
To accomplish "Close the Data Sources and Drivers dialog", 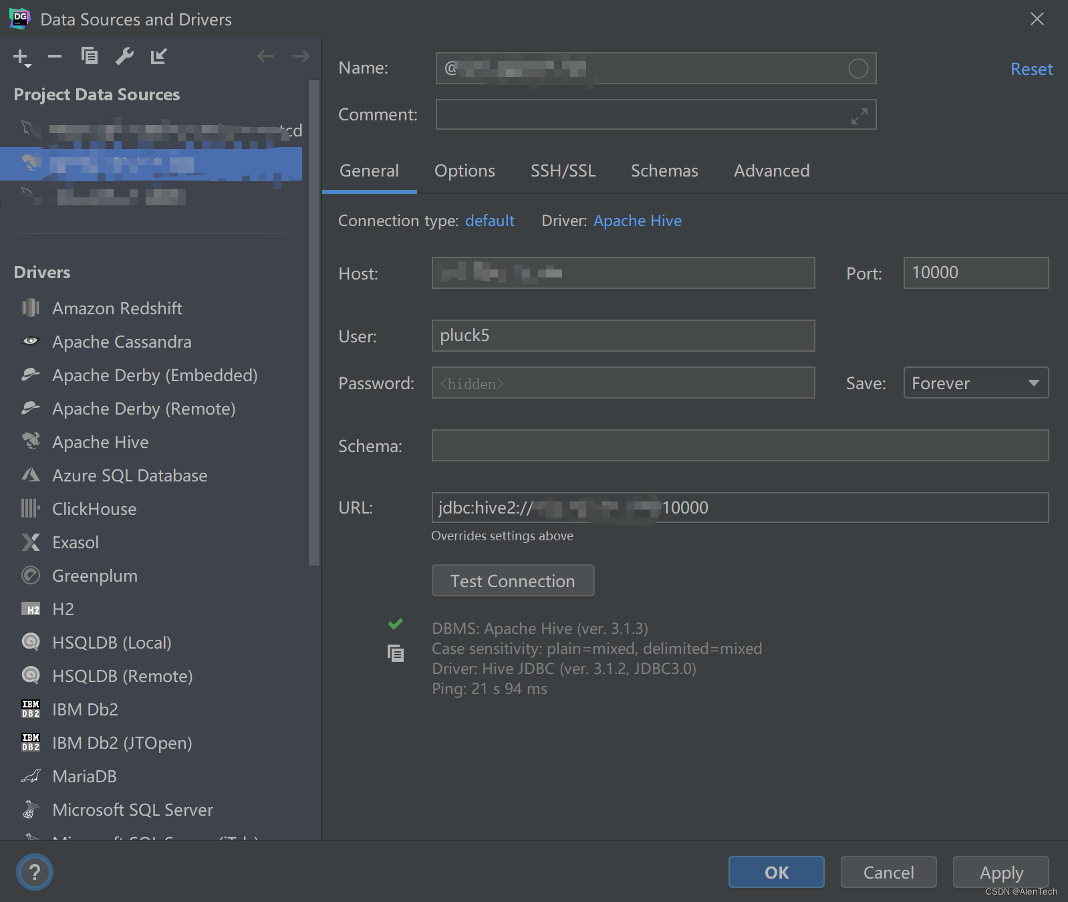I will pyautogui.click(x=1037, y=19).
